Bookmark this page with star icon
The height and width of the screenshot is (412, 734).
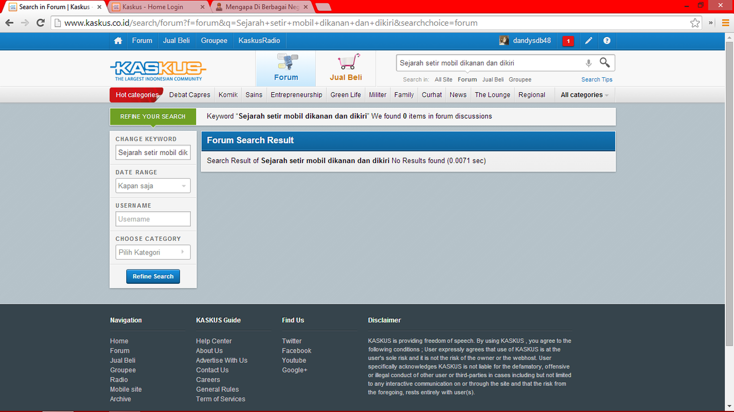(x=695, y=23)
